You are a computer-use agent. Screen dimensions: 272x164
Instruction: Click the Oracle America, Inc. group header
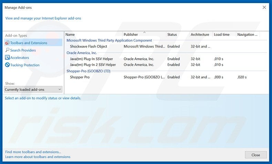click(82, 53)
